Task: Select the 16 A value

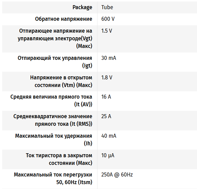Action: [x=106, y=97]
